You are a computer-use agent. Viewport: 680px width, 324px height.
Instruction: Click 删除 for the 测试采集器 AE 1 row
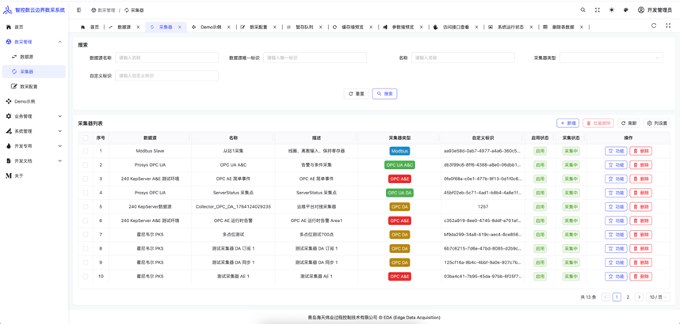pos(640,276)
